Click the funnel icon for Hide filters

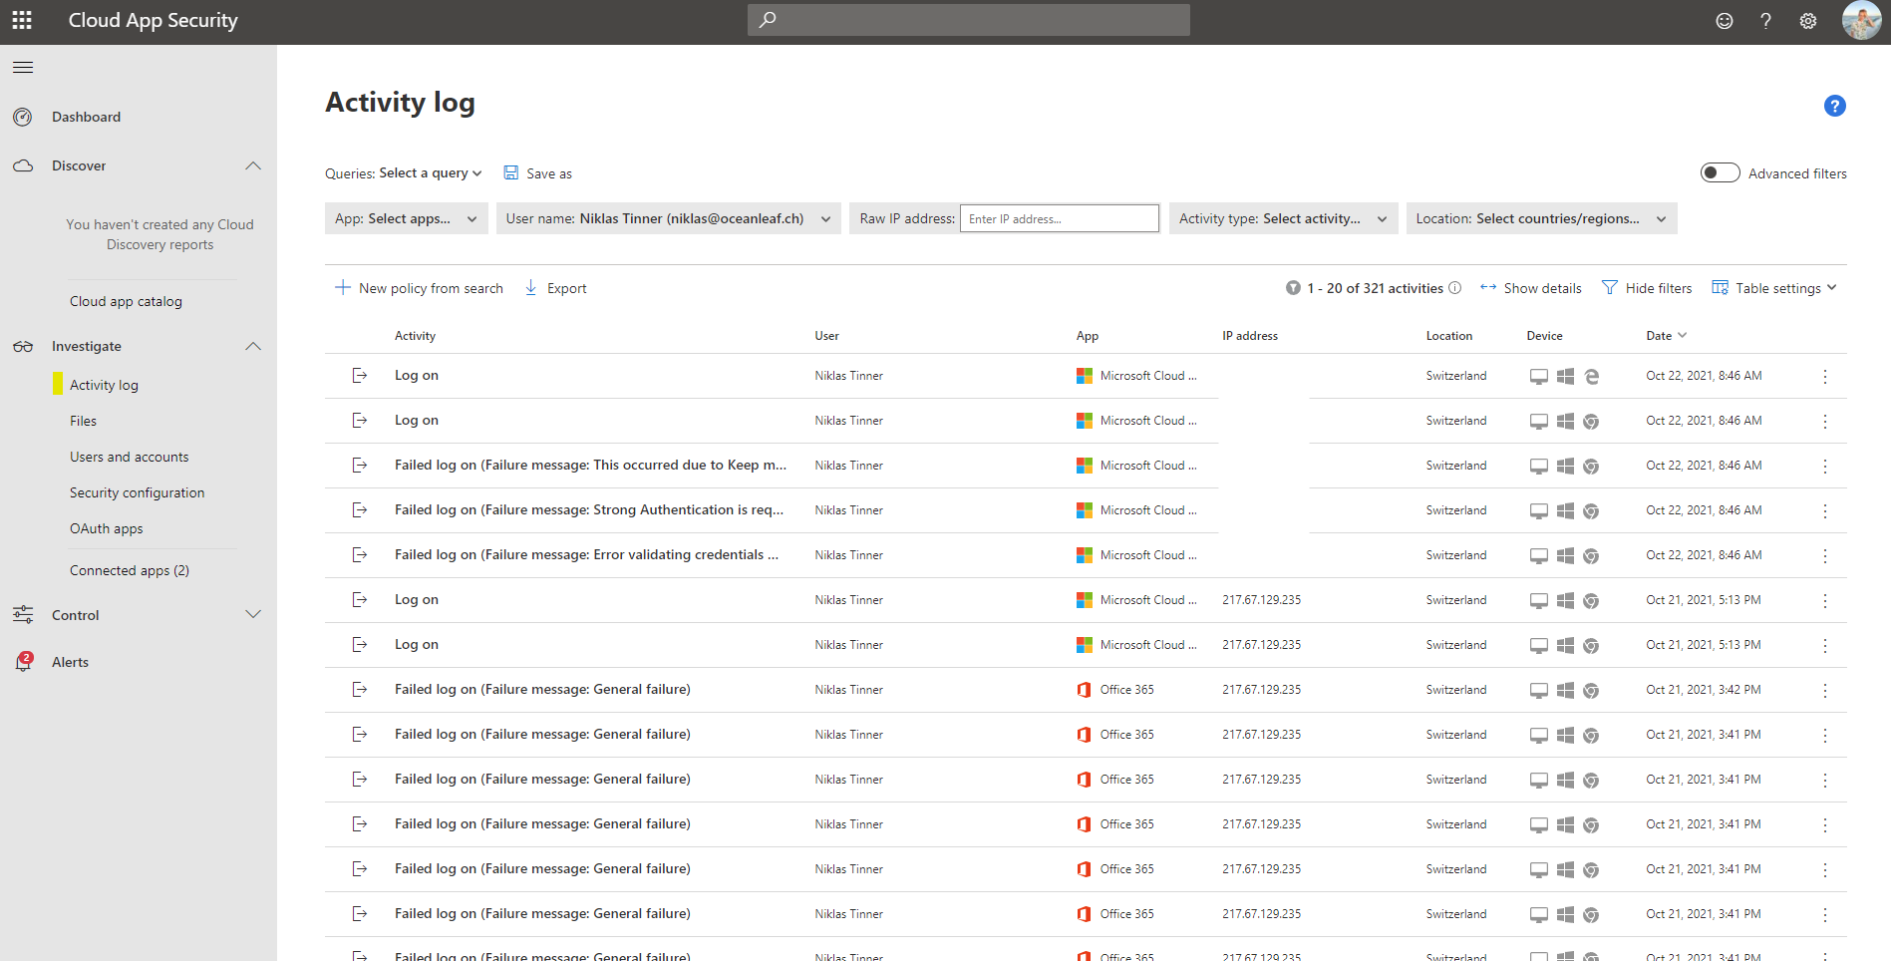click(x=1609, y=287)
